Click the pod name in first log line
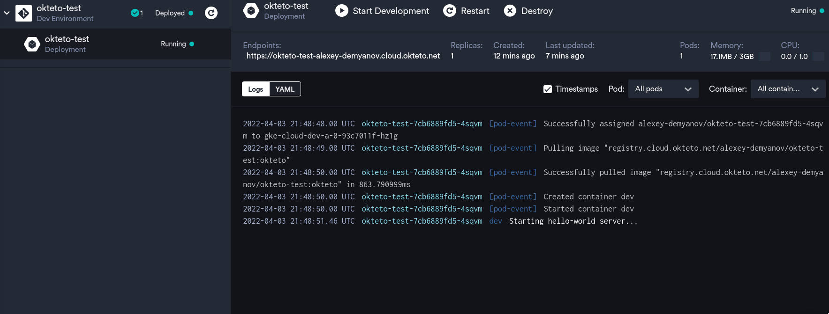Viewport: 829px width, 314px height. tap(422, 124)
